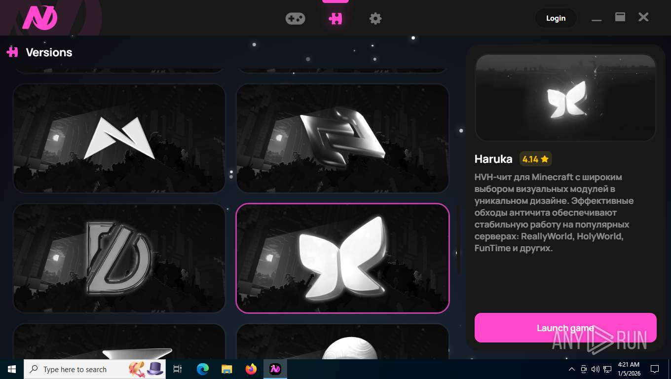Select the white M-shaped zigzag logo card

(119, 138)
